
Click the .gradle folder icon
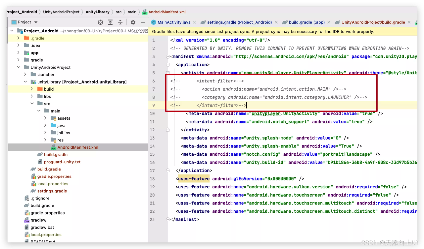tap(26, 38)
